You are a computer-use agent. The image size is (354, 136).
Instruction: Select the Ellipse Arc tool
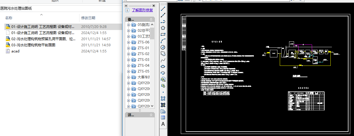pyautogui.click(x=163, y=73)
